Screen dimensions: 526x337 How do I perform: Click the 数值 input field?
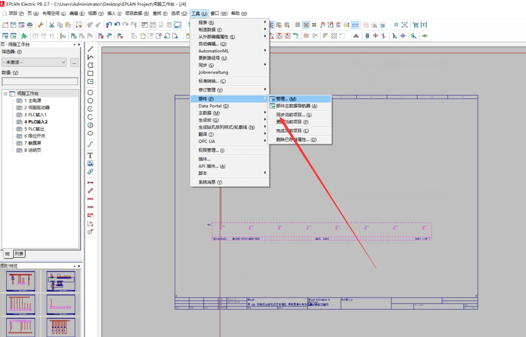coord(40,81)
